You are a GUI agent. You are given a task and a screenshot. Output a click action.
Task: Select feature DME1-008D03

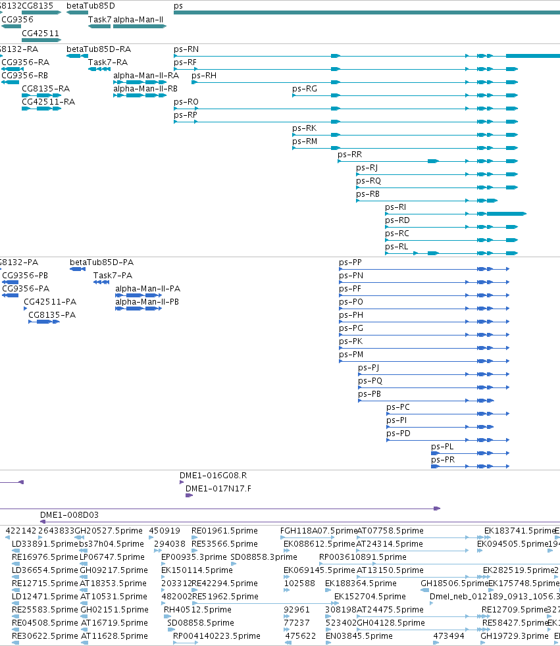click(69, 515)
